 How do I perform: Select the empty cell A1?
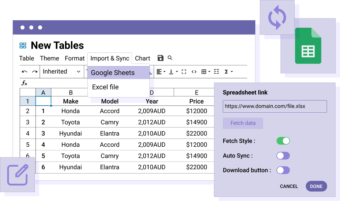coord(43,101)
